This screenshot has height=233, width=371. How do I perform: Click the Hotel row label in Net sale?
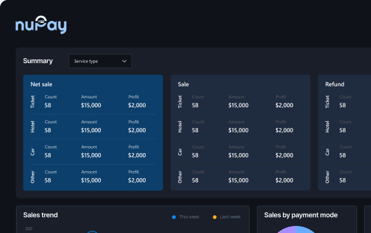pyautogui.click(x=33, y=127)
